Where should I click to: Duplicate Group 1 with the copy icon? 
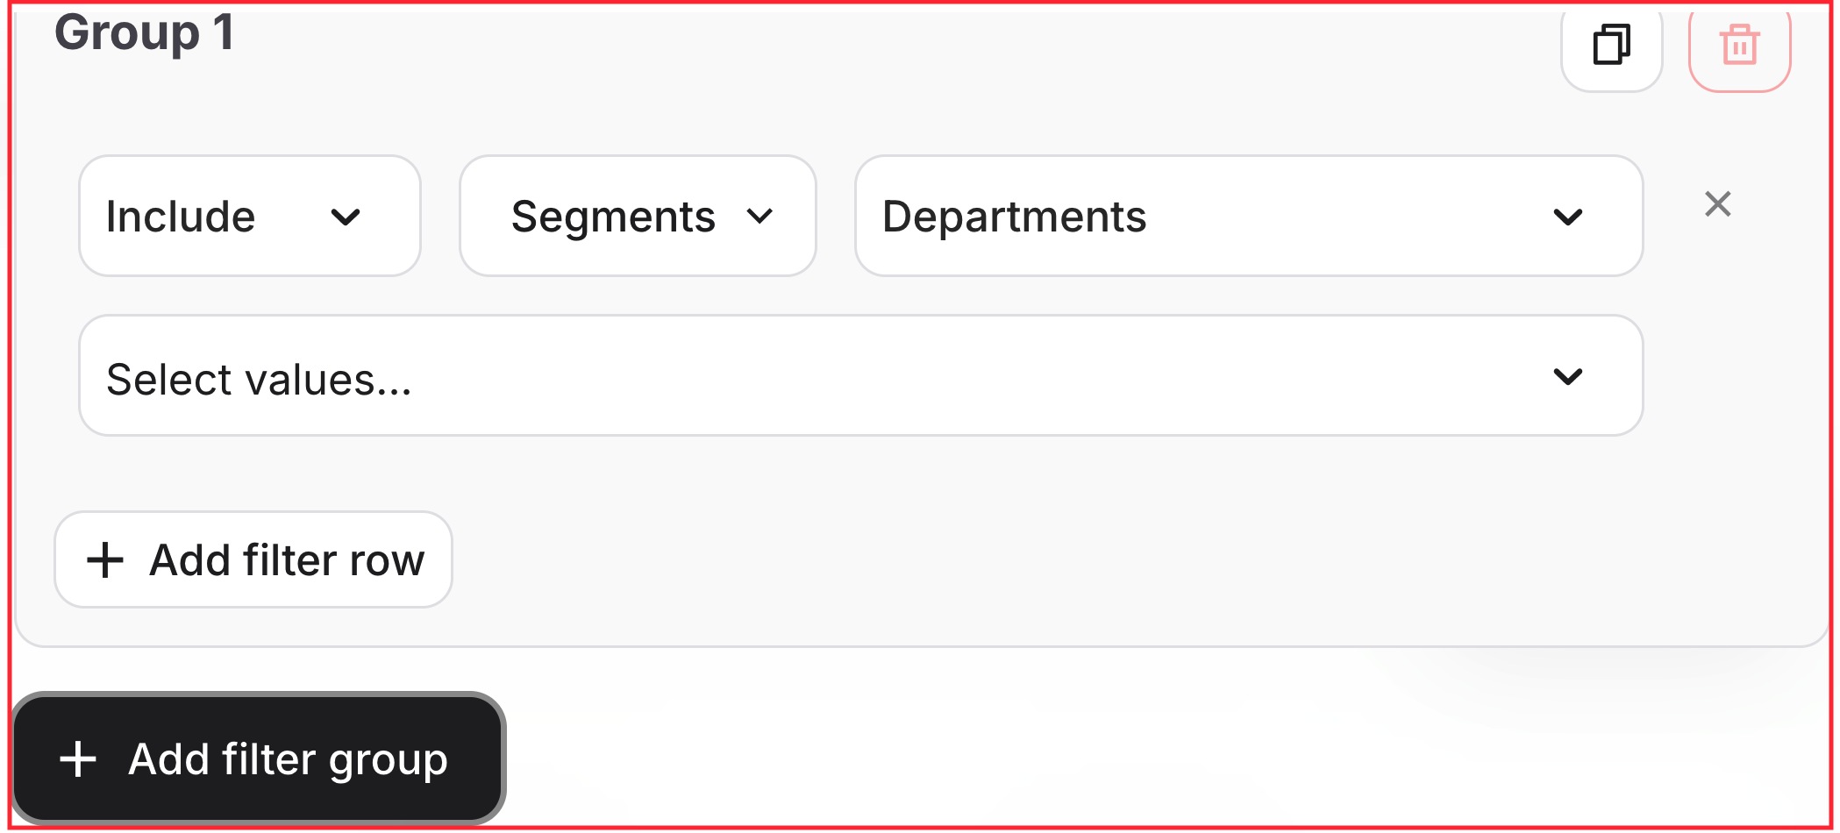[x=1611, y=45]
